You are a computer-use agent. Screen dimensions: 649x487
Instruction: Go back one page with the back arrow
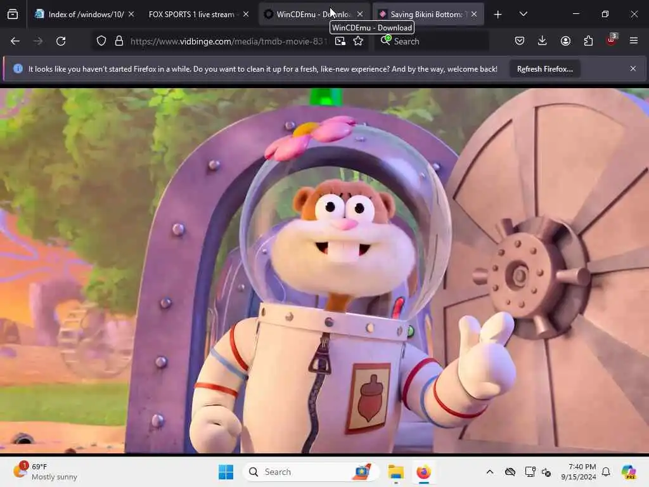(15, 41)
